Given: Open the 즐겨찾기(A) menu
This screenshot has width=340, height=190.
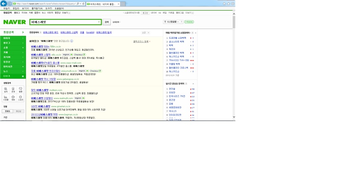Looking at the screenshot, I should [x=37, y=8].
